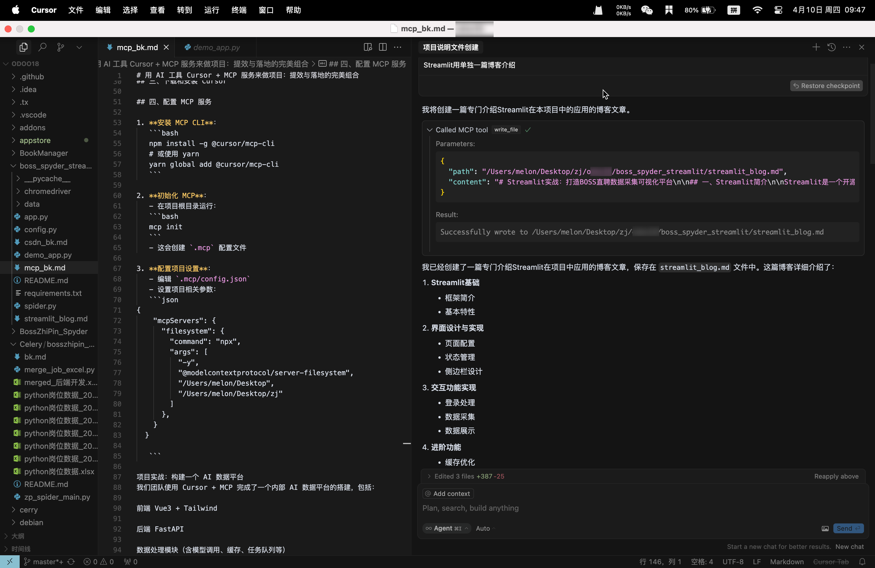Open notifications bell in the status bar

point(863,562)
